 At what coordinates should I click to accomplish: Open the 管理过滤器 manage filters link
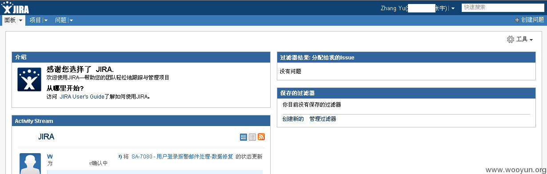323,119
